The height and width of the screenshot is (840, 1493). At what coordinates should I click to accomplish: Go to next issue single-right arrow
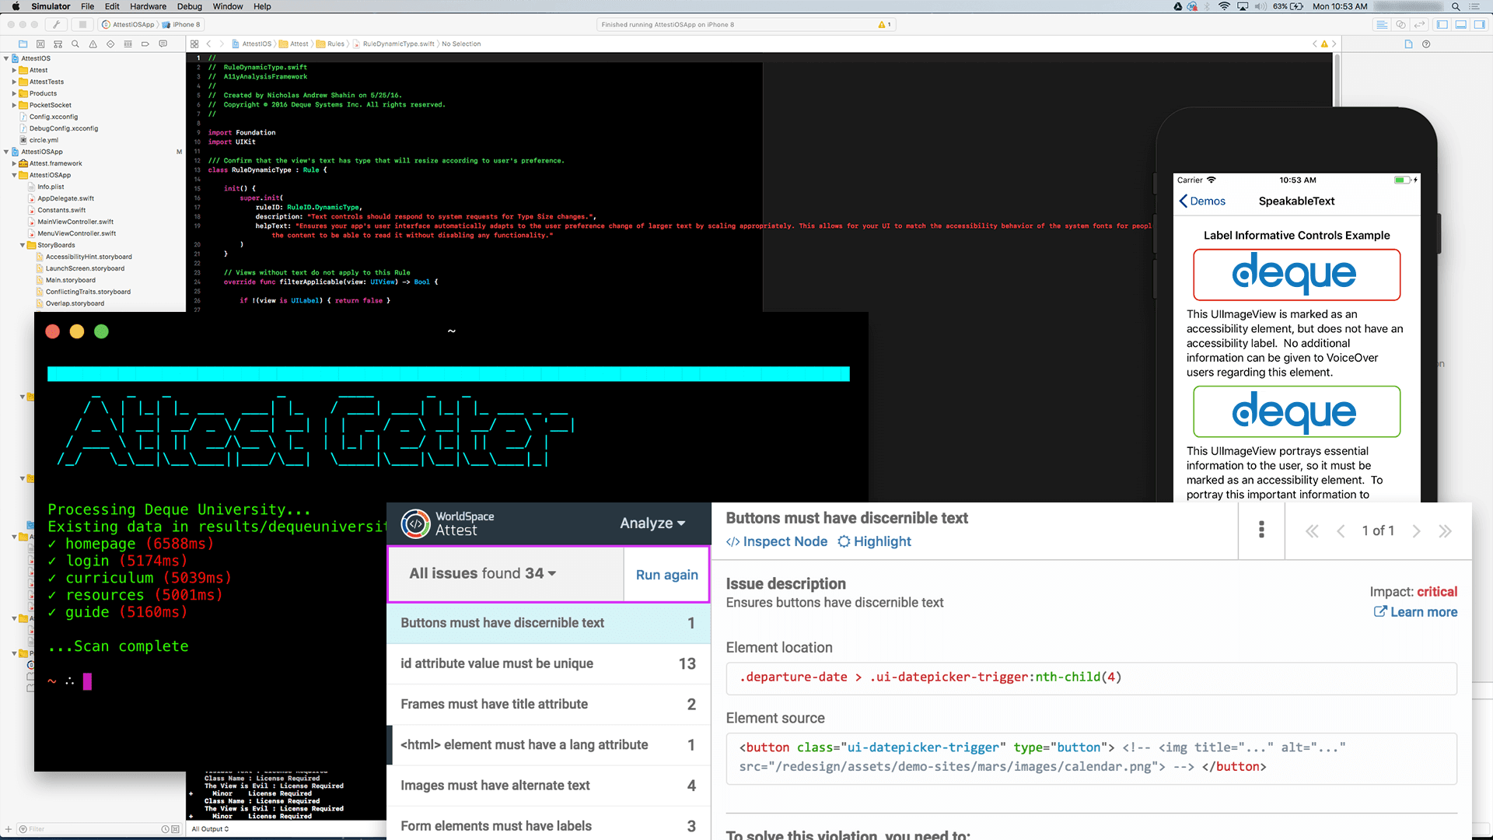tap(1416, 531)
